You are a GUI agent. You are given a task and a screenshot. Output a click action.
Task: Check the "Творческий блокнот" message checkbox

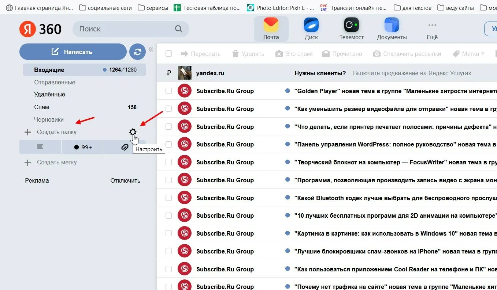pos(168,162)
